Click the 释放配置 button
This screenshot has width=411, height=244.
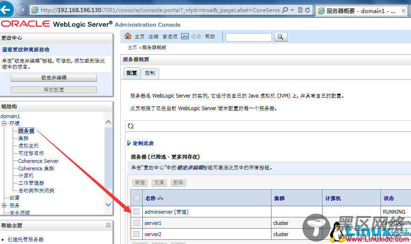(x=54, y=90)
